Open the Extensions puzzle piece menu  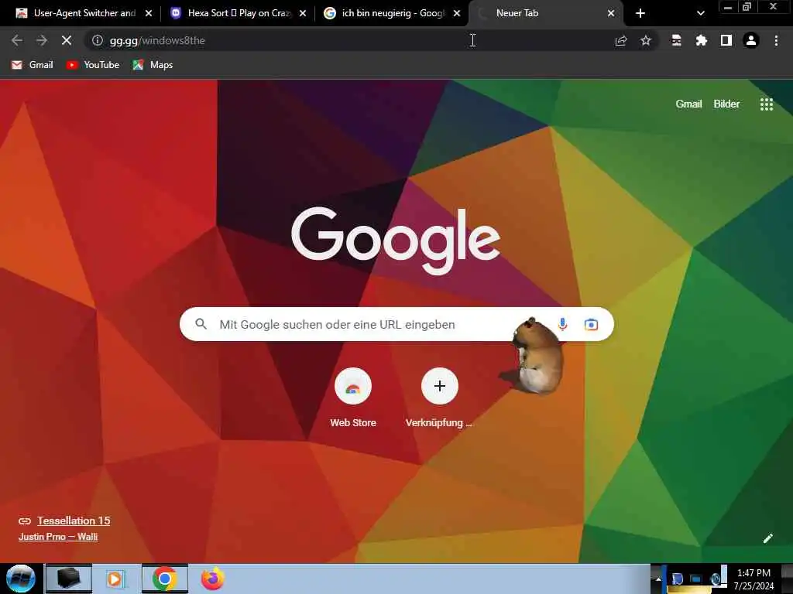click(701, 40)
